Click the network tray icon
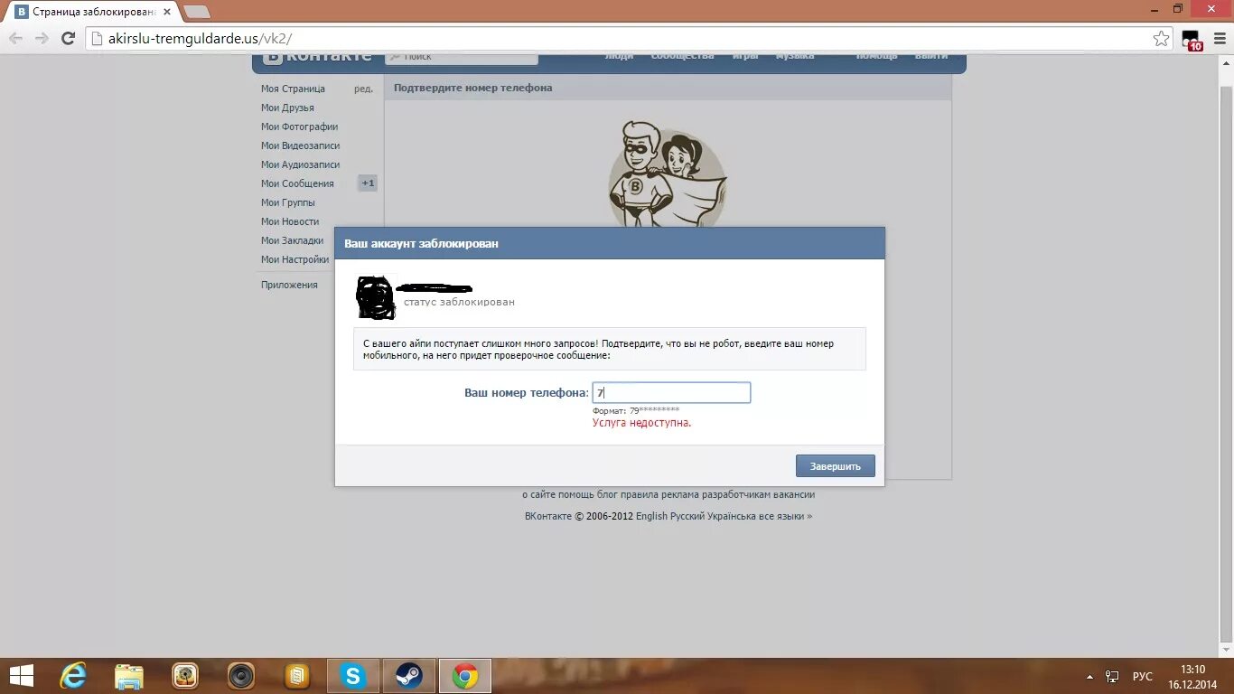The height and width of the screenshot is (694, 1234). coord(1113,676)
